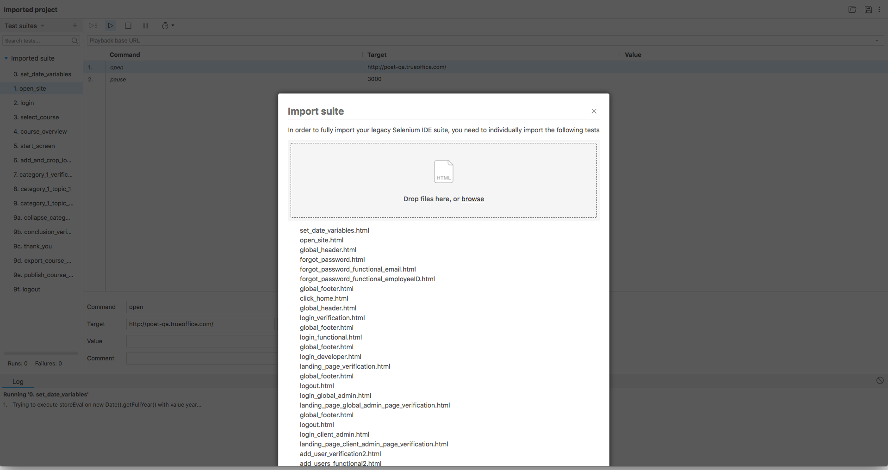The image size is (888, 470).
Task: Select test 8. category_1_topic_1
Action: 42,189
